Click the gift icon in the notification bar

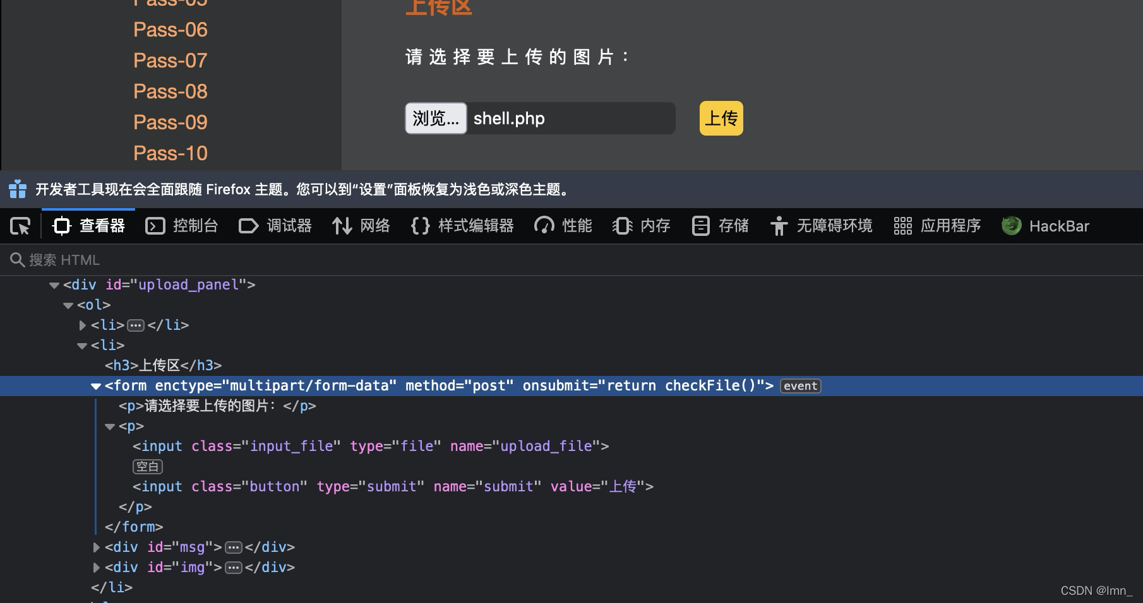pos(18,189)
